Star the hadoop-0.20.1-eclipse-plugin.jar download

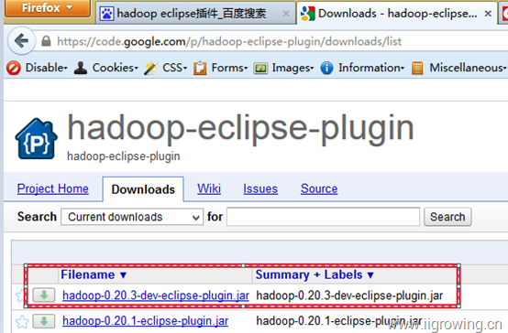click(22, 321)
